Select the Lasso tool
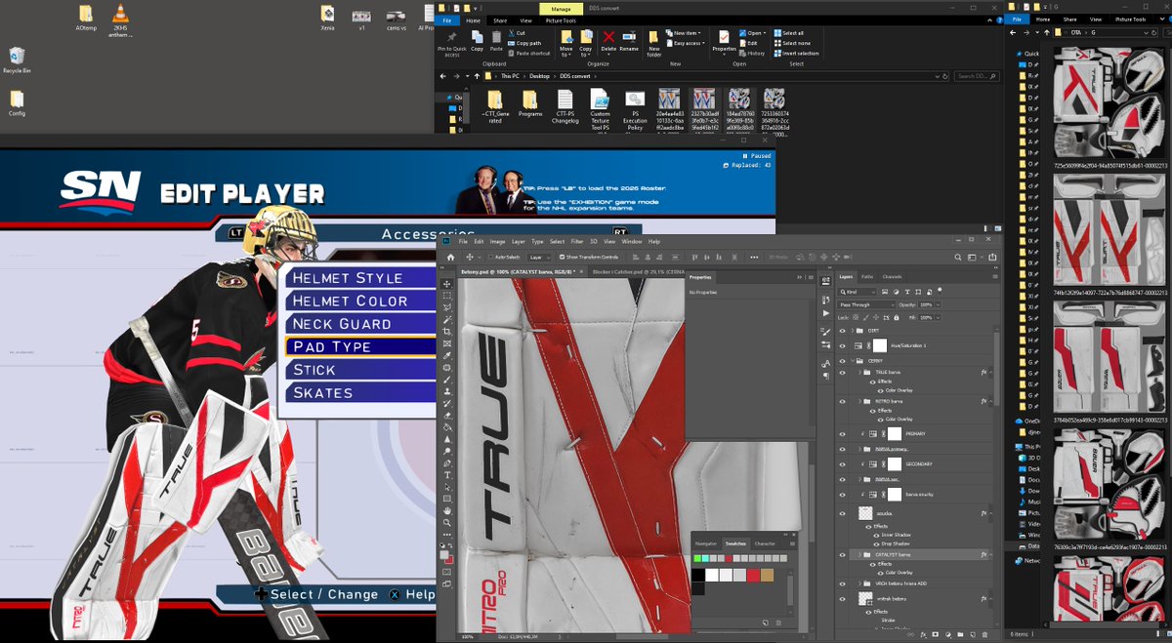1172x643 pixels. coord(447,308)
